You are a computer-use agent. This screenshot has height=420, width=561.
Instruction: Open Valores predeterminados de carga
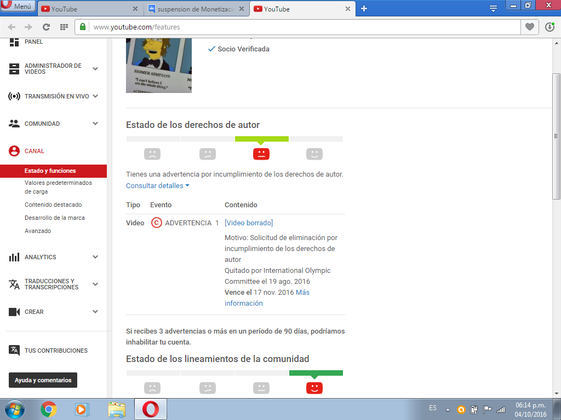point(58,187)
